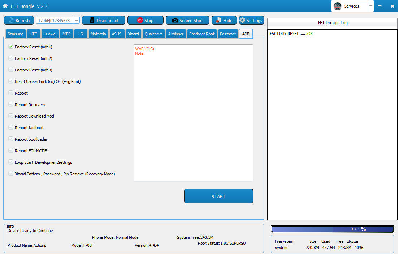Click the 720.8M filesystem size value
Screen dimensions: 398x254
(x=312, y=248)
